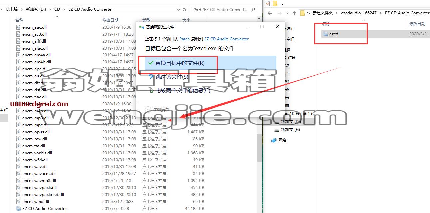Sort left list by 名称 column

(x=19, y=20)
